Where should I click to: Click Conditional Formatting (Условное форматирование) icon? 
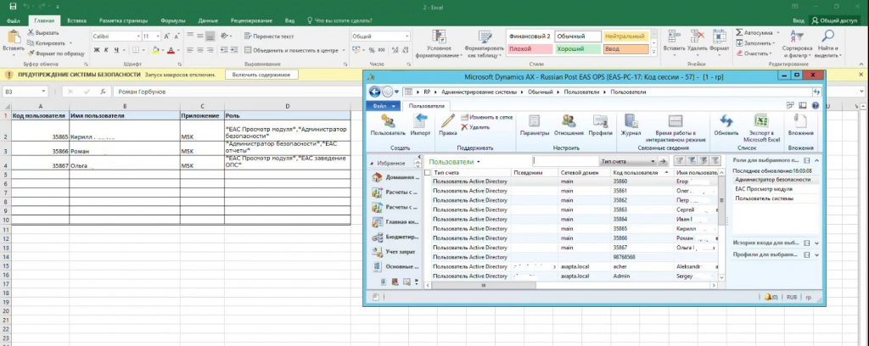click(x=440, y=36)
